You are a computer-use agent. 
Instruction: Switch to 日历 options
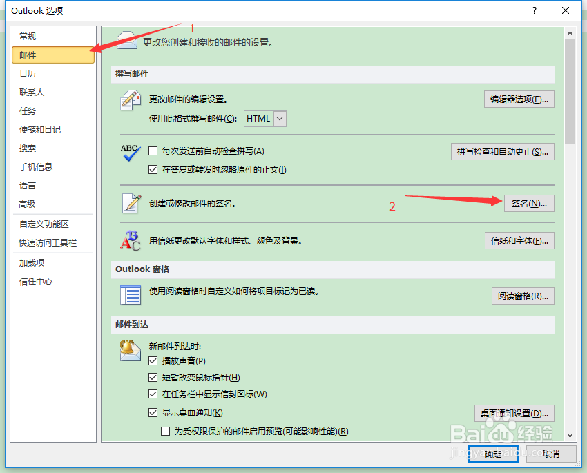53,73
